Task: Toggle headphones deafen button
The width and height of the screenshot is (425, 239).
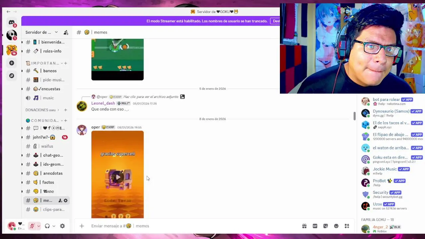Action: (x=47, y=226)
